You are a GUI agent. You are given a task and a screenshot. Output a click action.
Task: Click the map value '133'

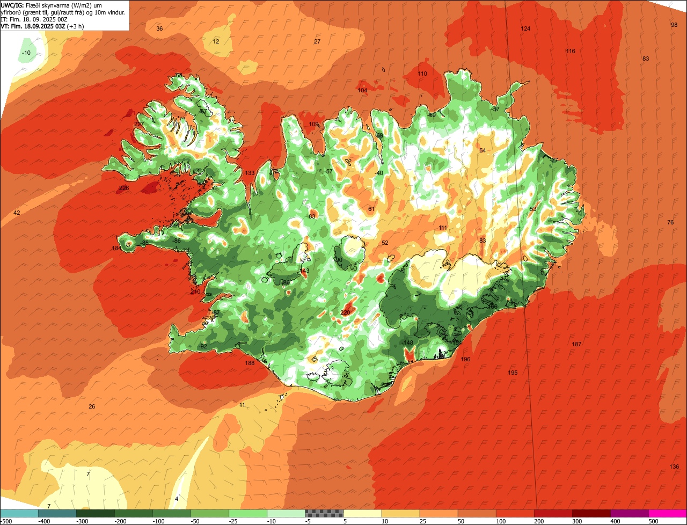pos(250,173)
